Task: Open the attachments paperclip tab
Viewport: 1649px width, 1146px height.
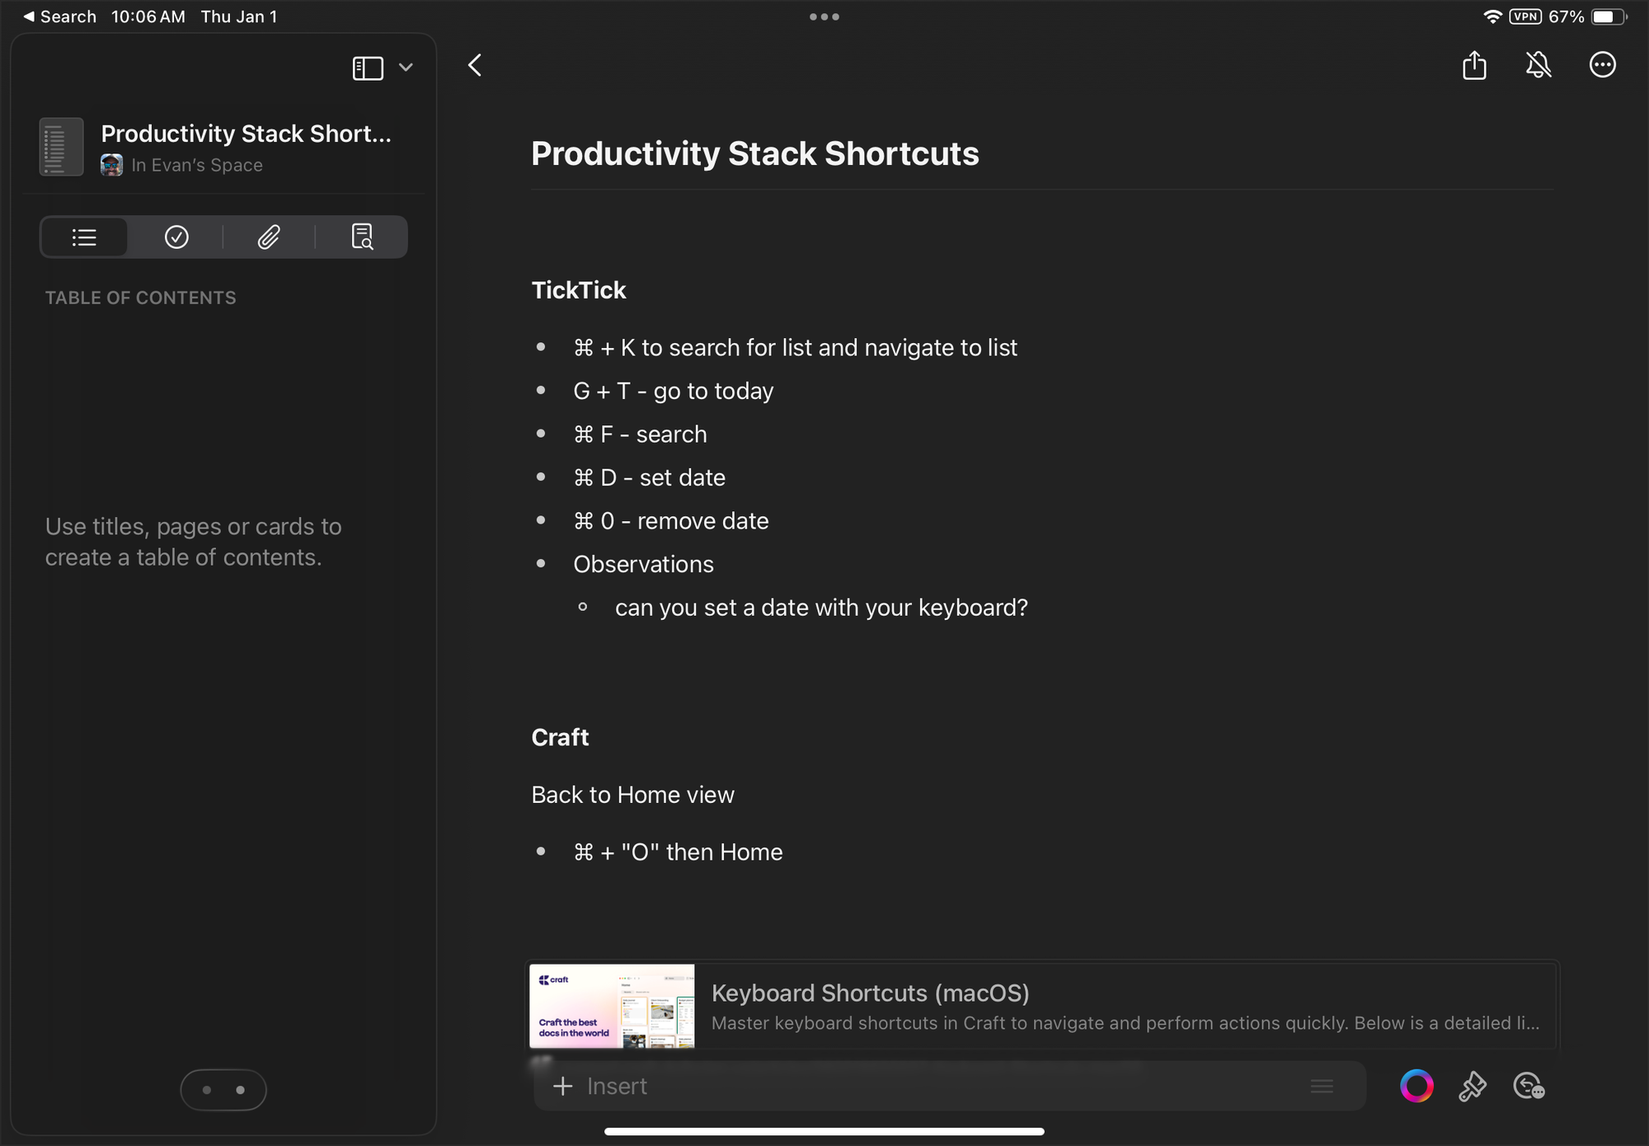Action: pos(269,237)
